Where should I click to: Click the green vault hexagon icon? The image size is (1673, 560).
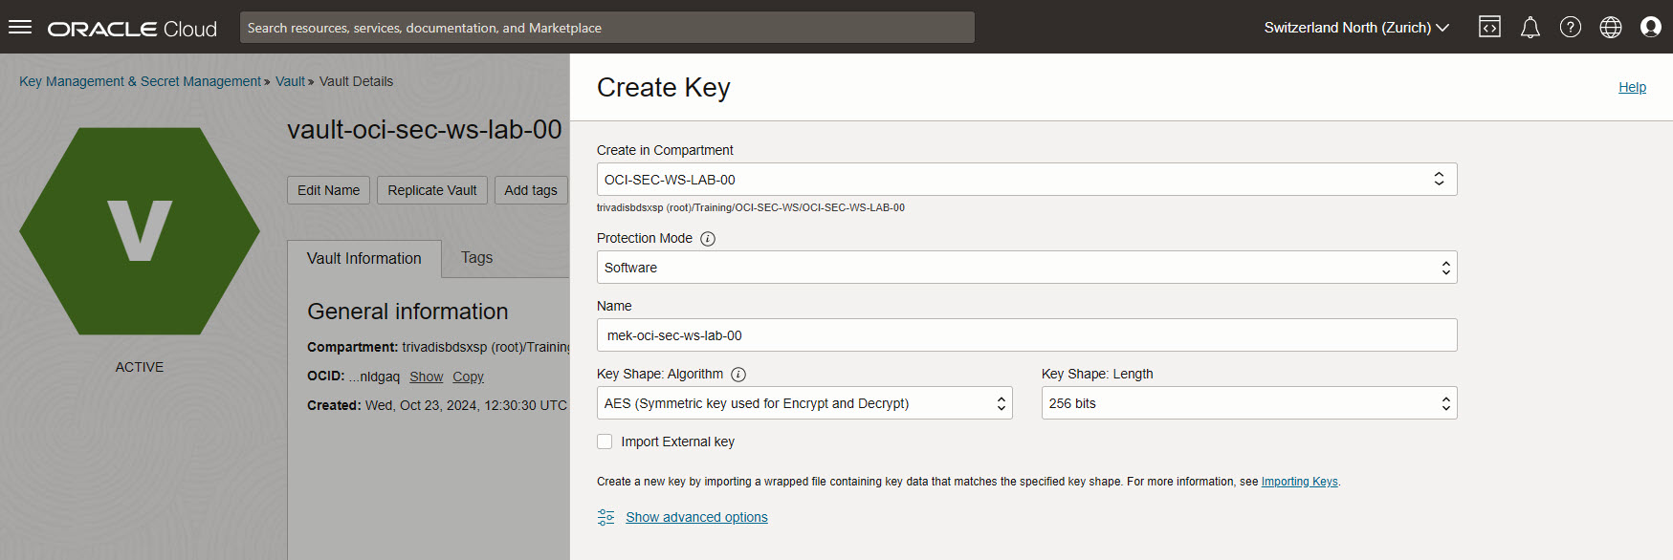coord(140,231)
